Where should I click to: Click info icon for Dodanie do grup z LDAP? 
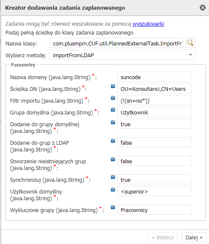point(113,141)
